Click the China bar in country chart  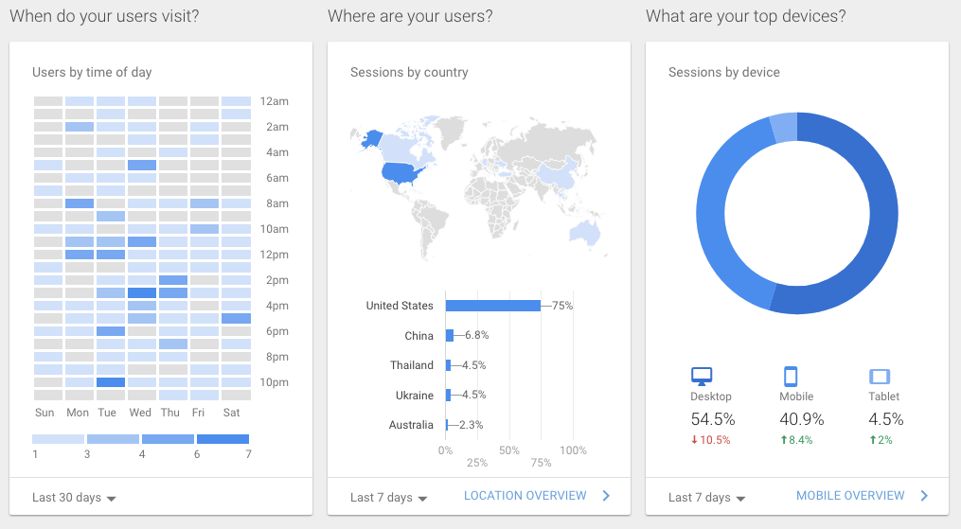point(449,336)
